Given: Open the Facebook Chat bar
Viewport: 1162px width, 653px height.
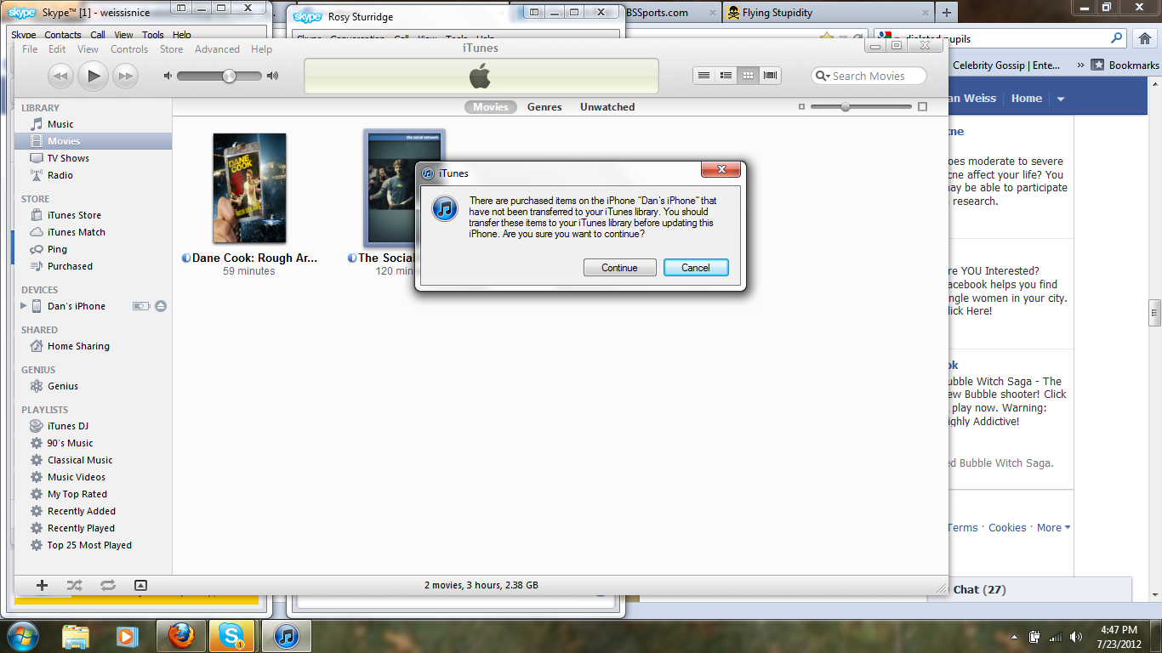Looking at the screenshot, I should tap(1029, 589).
